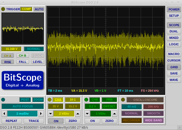Select CH B as trigger source

tap(22, 56)
